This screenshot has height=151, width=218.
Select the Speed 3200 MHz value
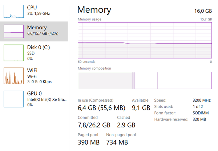pyautogui.click(x=202, y=100)
